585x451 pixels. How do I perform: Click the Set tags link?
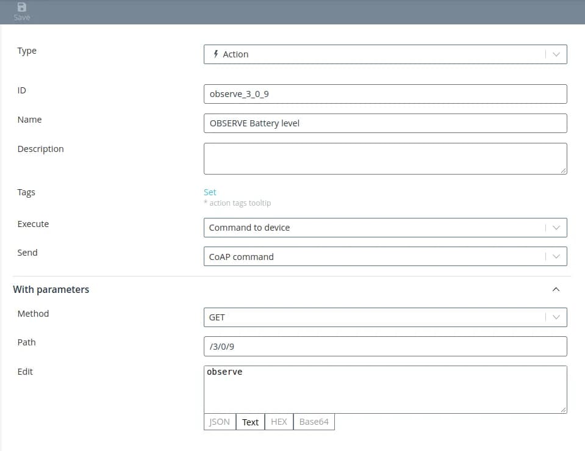tap(210, 192)
